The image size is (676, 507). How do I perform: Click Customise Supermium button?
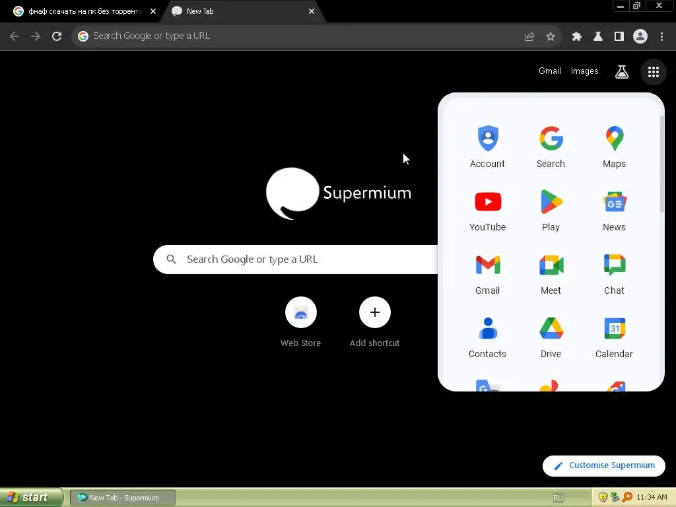604,465
